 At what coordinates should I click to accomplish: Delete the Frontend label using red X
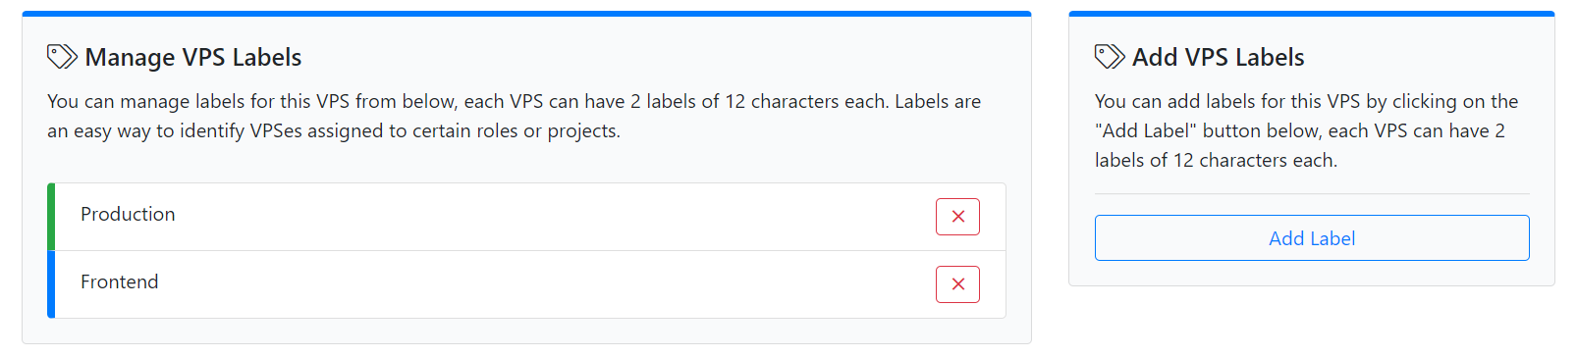(957, 284)
